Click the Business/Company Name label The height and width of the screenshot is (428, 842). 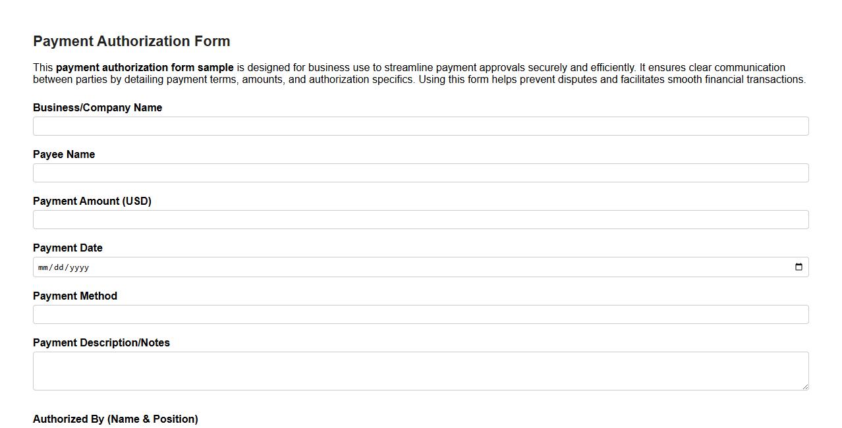click(x=98, y=107)
